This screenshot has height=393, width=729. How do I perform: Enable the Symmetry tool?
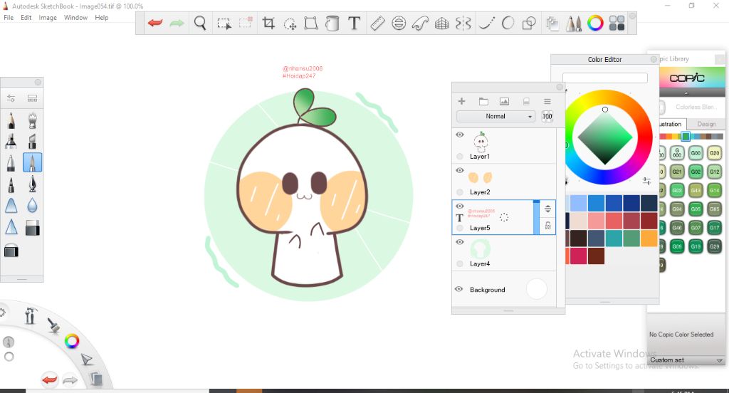[x=463, y=23]
